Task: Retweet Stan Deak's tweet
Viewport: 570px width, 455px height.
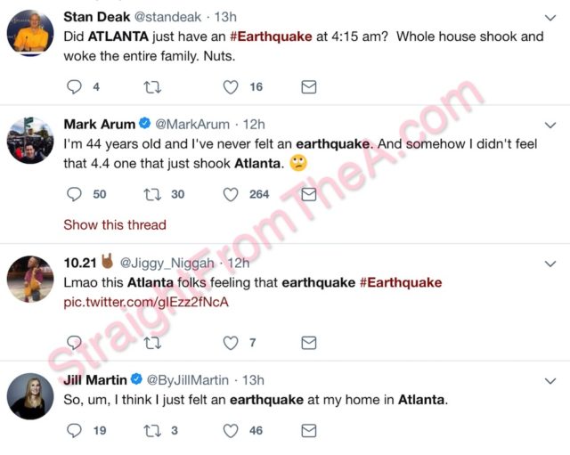Action: 152,87
